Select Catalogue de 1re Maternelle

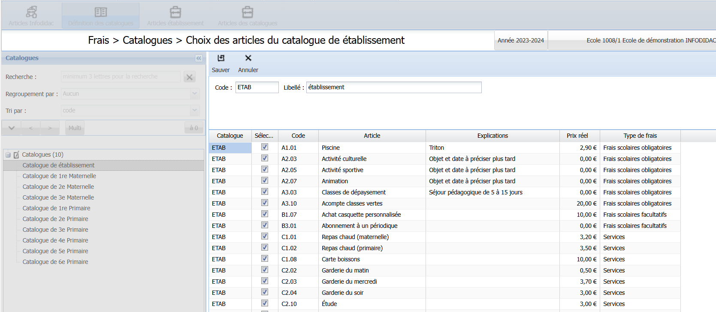(x=59, y=176)
